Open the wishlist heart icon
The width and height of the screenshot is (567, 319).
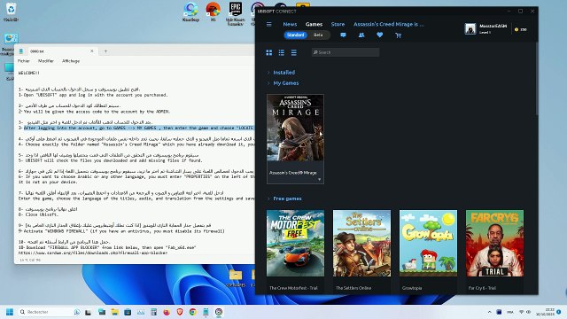pyautogui.click(x=380, y=35)
